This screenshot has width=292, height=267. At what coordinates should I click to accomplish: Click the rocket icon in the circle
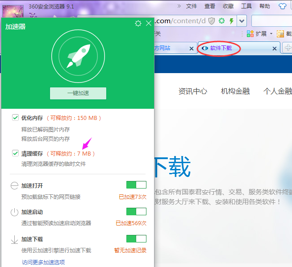click(x=78, y=56)
